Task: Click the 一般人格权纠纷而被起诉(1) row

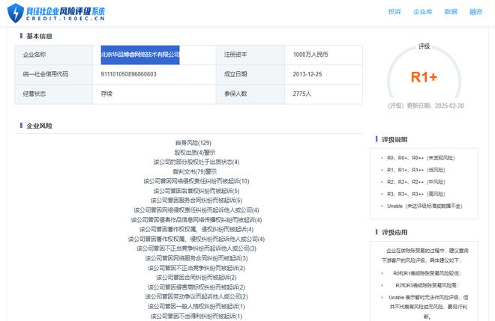Action: pos(196,307)
